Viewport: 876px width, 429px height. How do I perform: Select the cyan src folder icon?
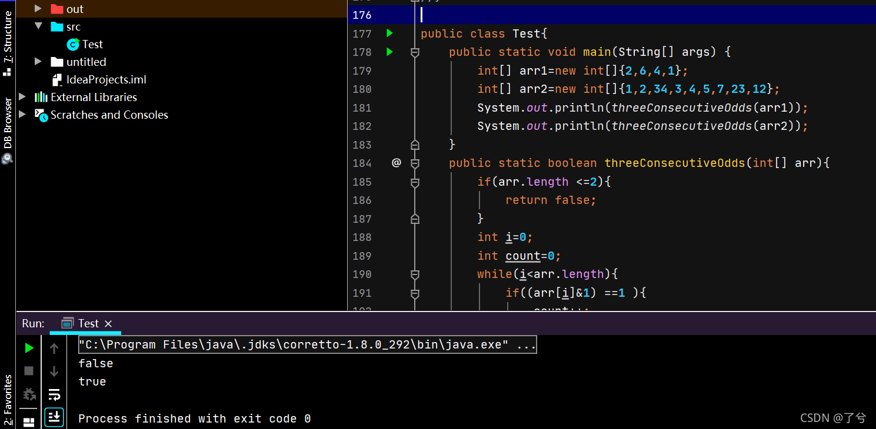[x=57, y=26]
